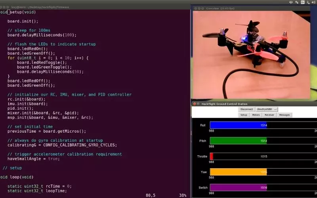Click the 'for (uint8_t i = 0; i < 10; i++)' line

pyautogui.click(x=48, y=58)
